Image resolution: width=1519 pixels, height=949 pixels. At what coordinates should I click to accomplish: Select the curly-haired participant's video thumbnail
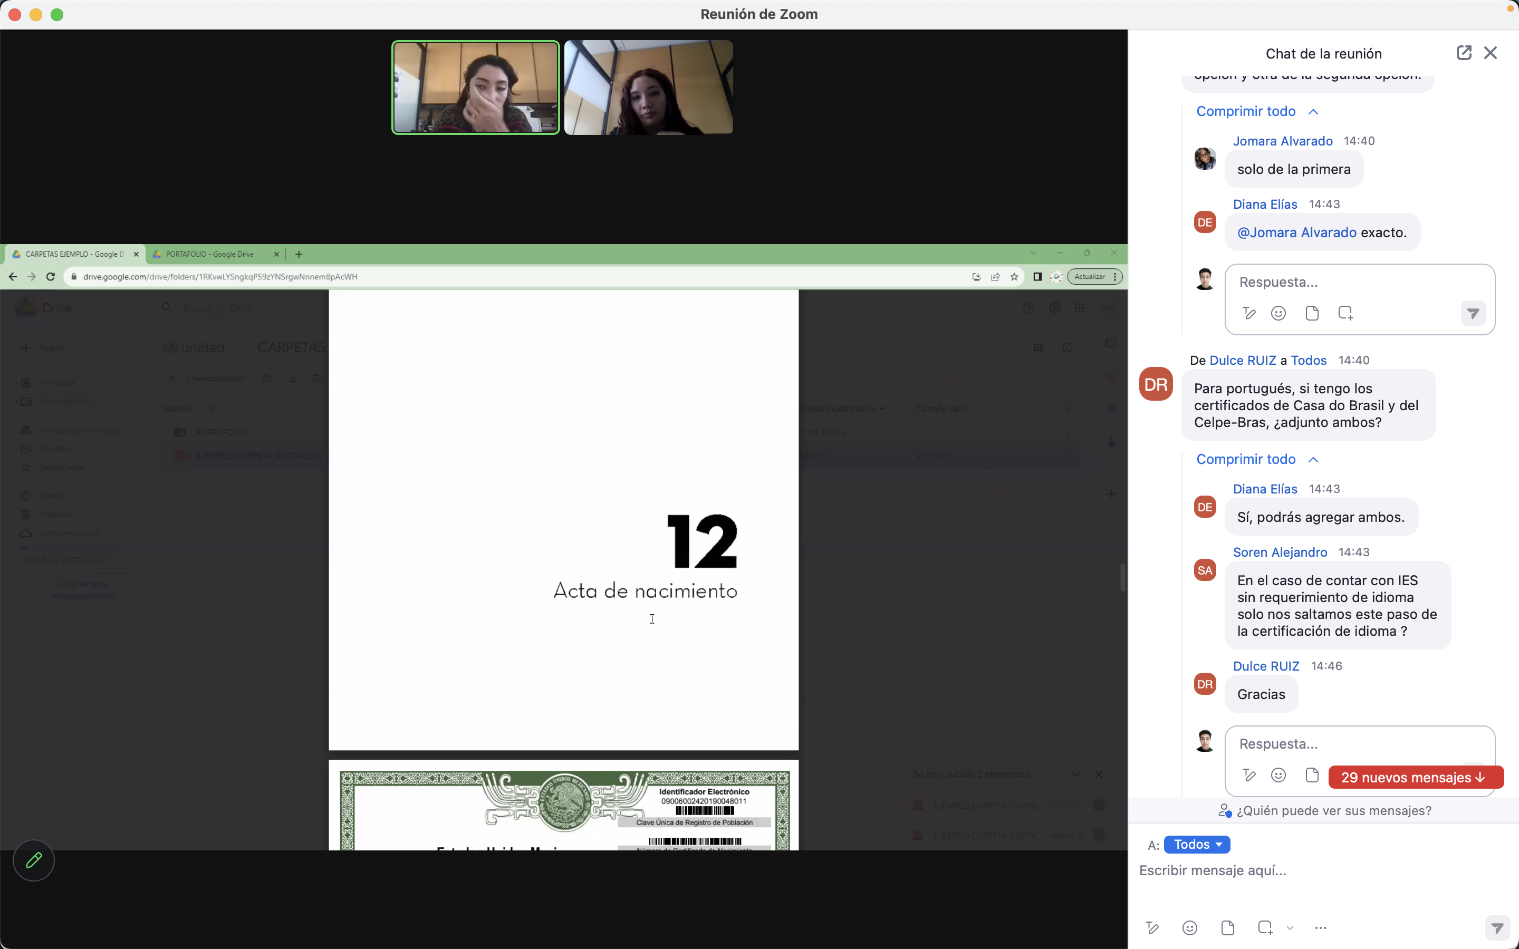click(648, 88)
